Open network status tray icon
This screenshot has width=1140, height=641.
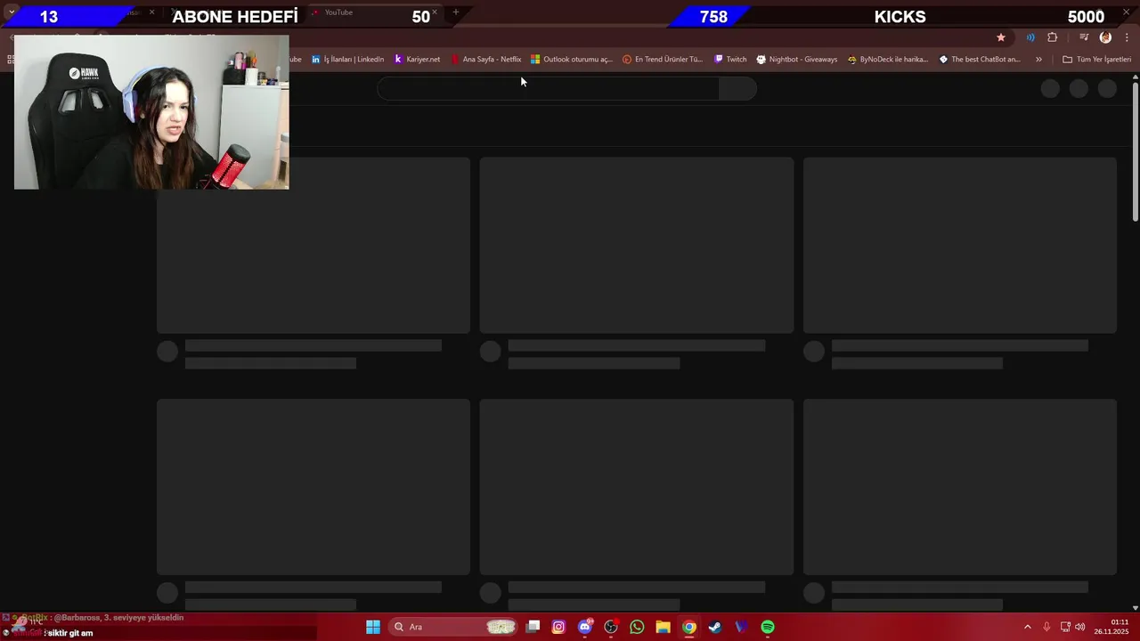pos(1065,627)
